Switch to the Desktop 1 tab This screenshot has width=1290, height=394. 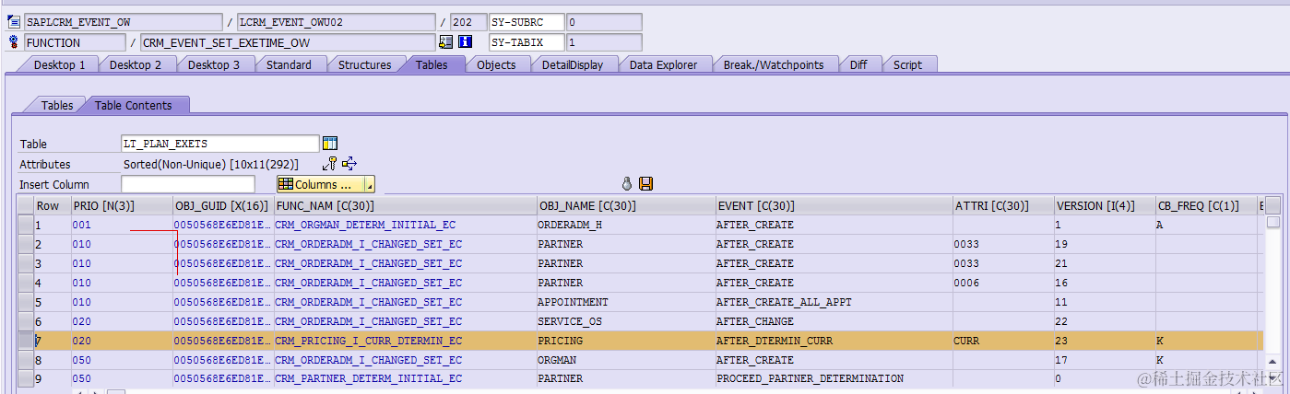[59, 64]
